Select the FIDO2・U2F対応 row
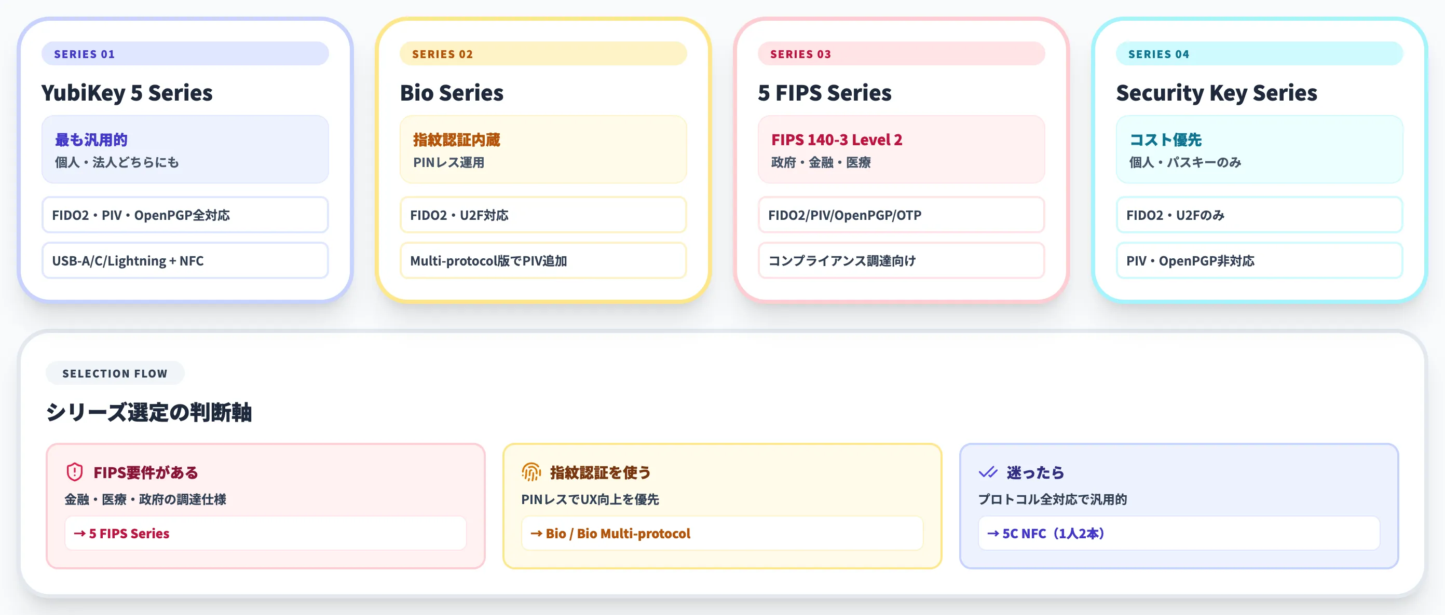1445x615 pixels. tap(543, 215)
